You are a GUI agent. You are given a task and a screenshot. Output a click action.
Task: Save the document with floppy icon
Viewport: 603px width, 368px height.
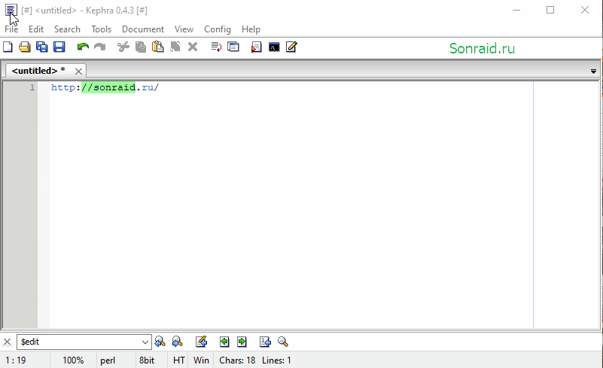tap(59, 47)
